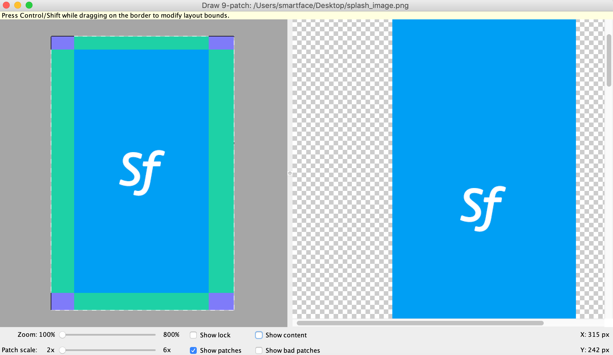Uncheck the Show patches checkbox
The image size is (613, 355).
[x=193, y=350]
